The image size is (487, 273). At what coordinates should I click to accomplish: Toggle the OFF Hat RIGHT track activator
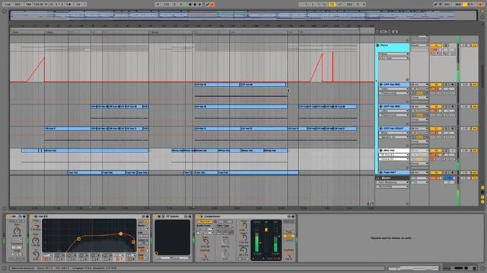(436, 128)
